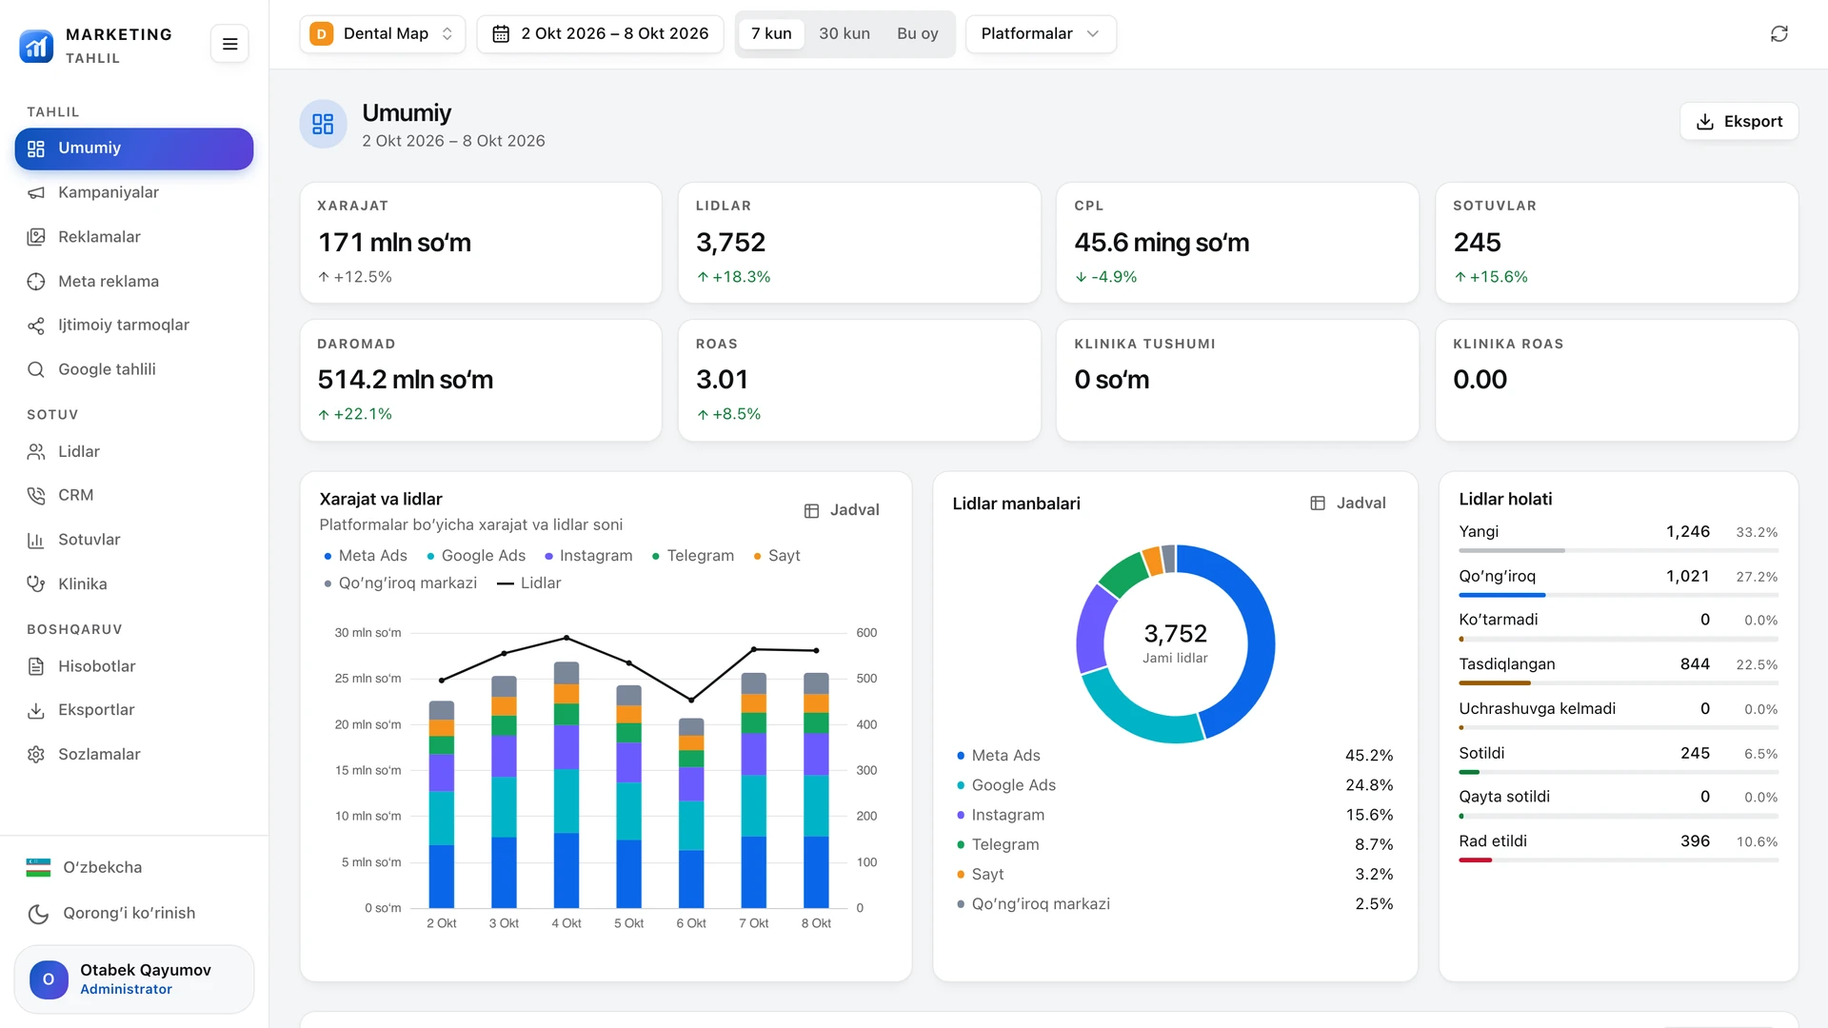Click the refresh icon in top bar
The image size is (1828, 1028).
click(1778, 34)
